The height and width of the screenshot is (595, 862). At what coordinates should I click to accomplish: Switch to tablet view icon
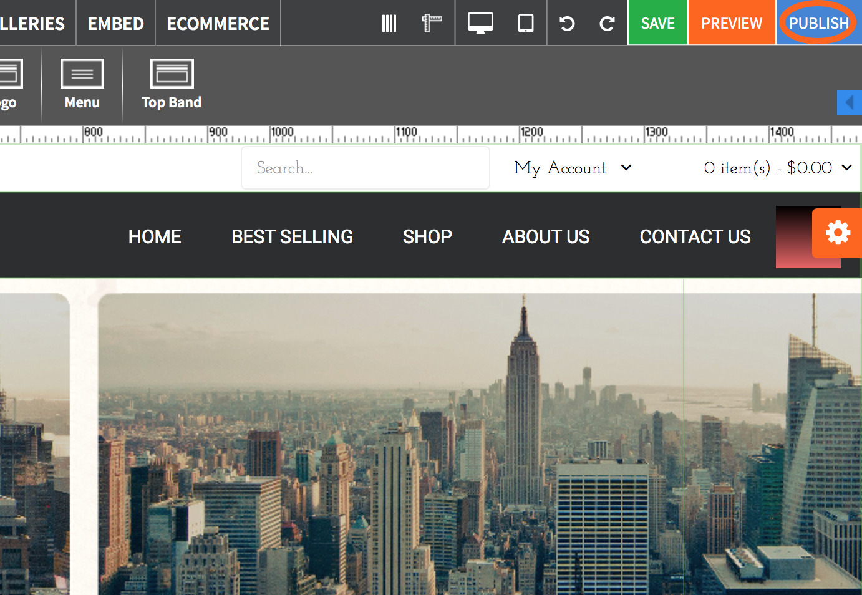pyautogui.click(x=526, y=24)
